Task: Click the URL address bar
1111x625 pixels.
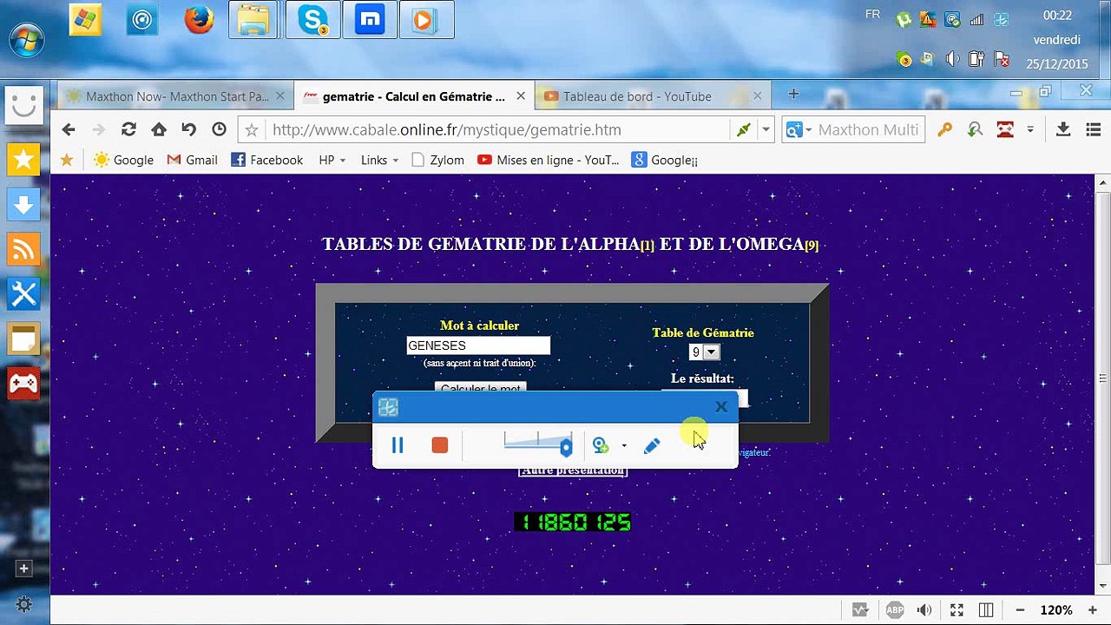Action: click(x=499, y=129)
